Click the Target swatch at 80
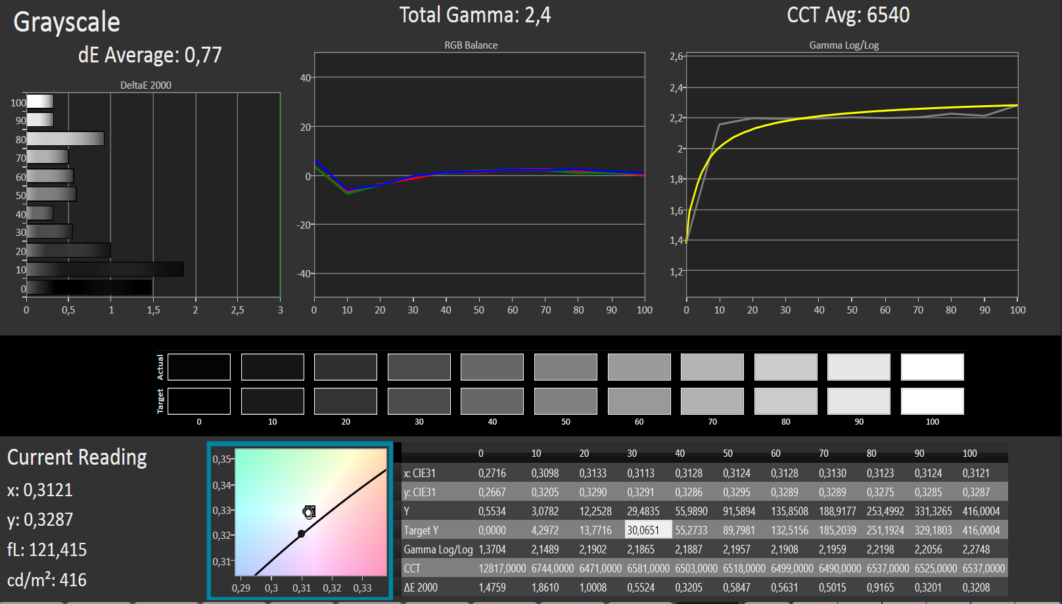The width and height of the screenshot is (1062, 604). tap(786, 401)
